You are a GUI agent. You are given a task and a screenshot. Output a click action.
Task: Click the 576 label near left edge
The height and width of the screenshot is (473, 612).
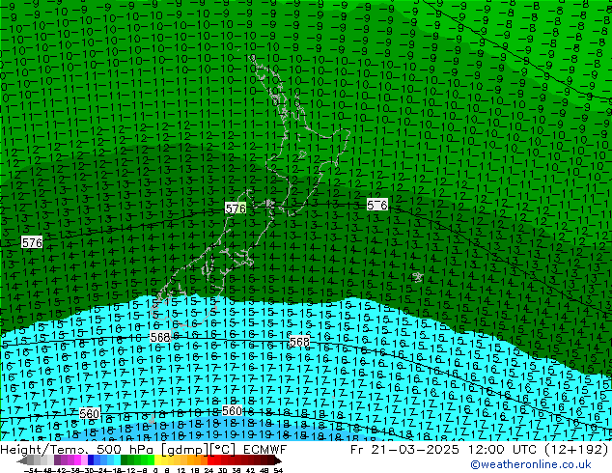(32, 242)
